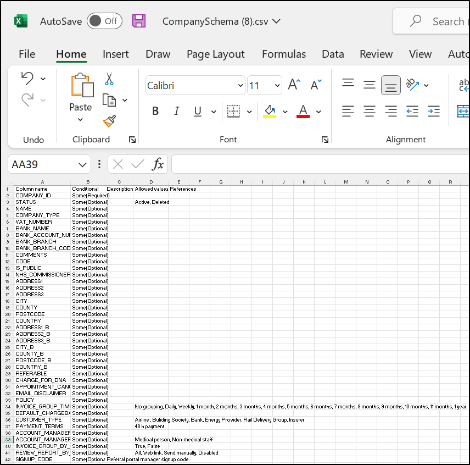Apply center horizontal alignment
The width and height of the screenshot is (470, 465).
tap(370, 111)
